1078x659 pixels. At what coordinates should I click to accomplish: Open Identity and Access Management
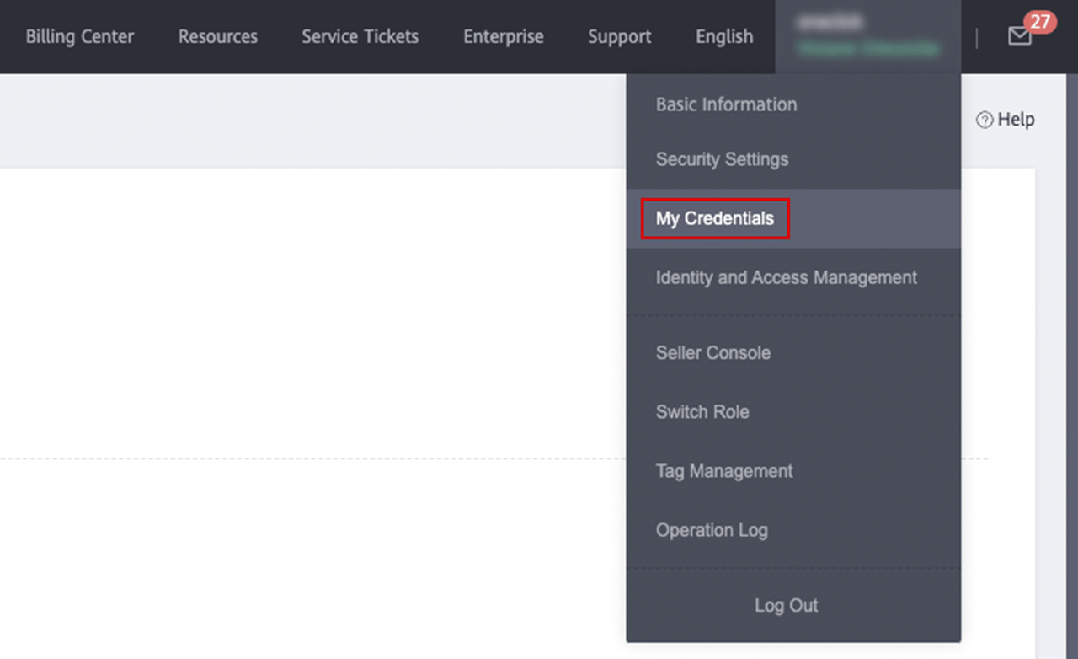pos(786,277)
